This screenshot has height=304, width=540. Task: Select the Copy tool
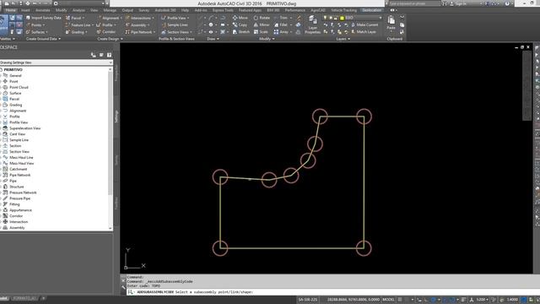point(240,24)
